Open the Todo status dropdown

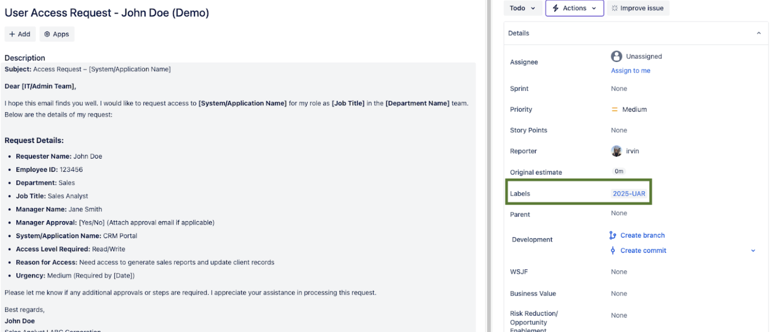coord(522,8)
